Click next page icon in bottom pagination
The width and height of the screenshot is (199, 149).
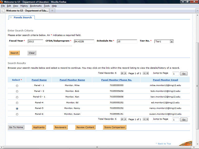144,119
